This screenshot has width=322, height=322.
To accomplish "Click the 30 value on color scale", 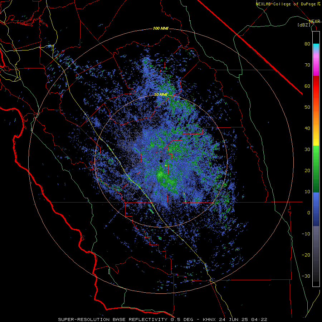I will tap(307, 150).
